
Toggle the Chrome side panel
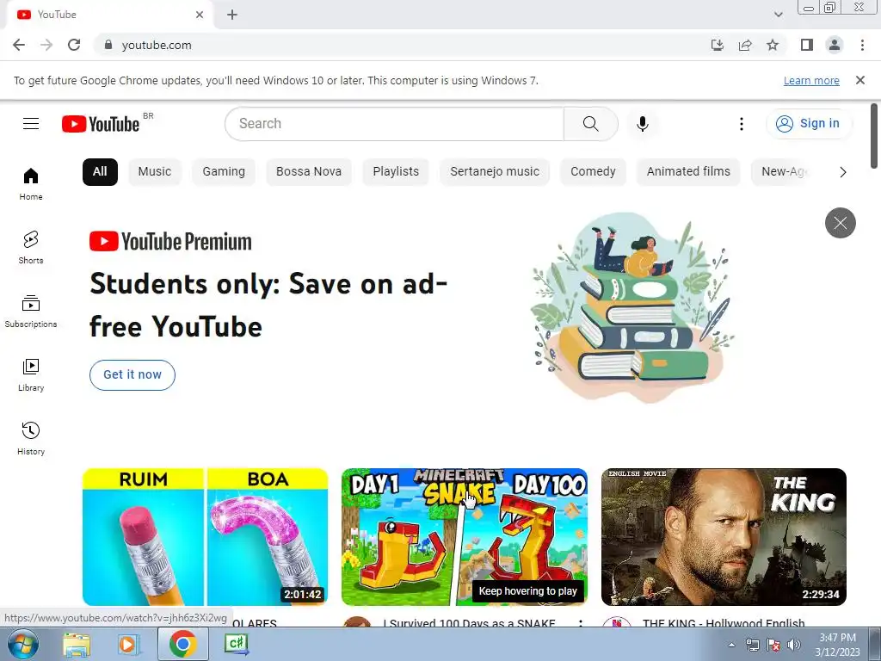point(806,45)
